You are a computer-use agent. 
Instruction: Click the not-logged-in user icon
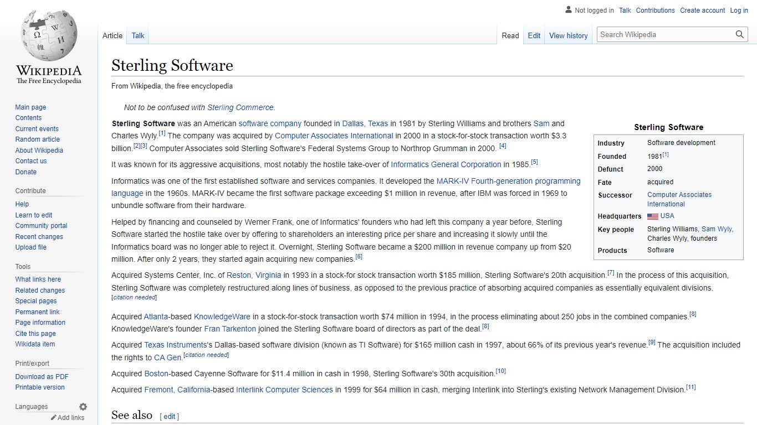569,10
